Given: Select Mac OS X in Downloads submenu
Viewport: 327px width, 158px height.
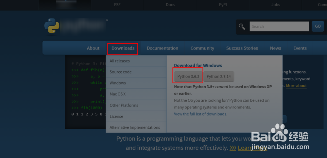Looking at the screenshot, I should click(x=136, y=94).
